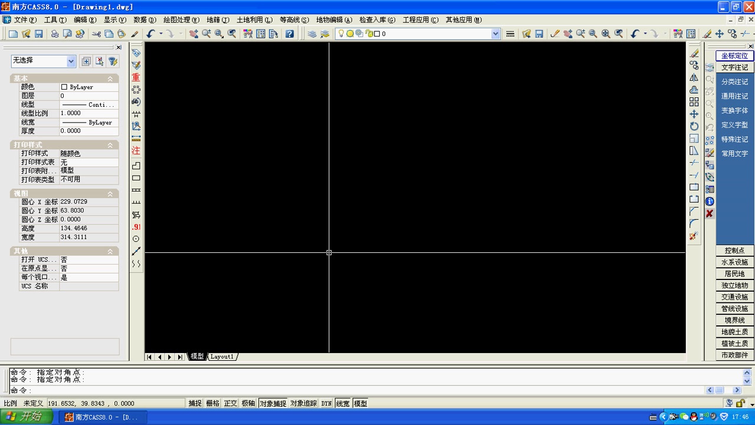The width and height of the screenshot is (755, 425).
Task: Click the Pan cross-arrows icon at top right
Action: 719,34
